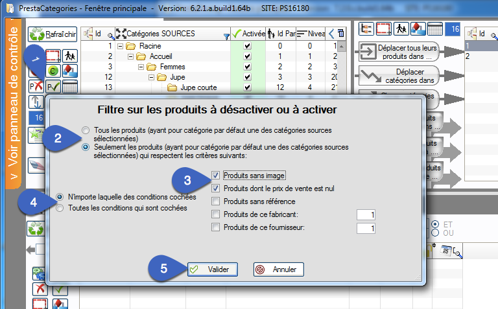Click the red dashed selection icon in right toolbar

tap(384, 29)
